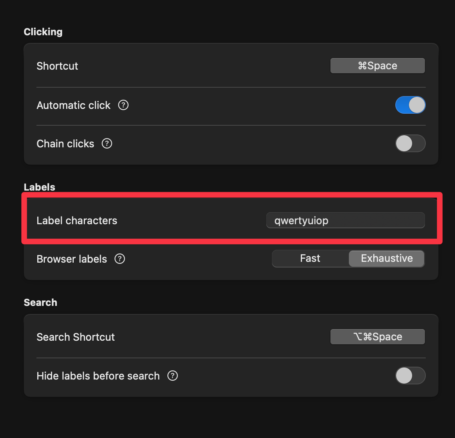This screenshot has height=438, width=455.
Task: Click the Shortcut row label
Action: click(x=57, y=66)
